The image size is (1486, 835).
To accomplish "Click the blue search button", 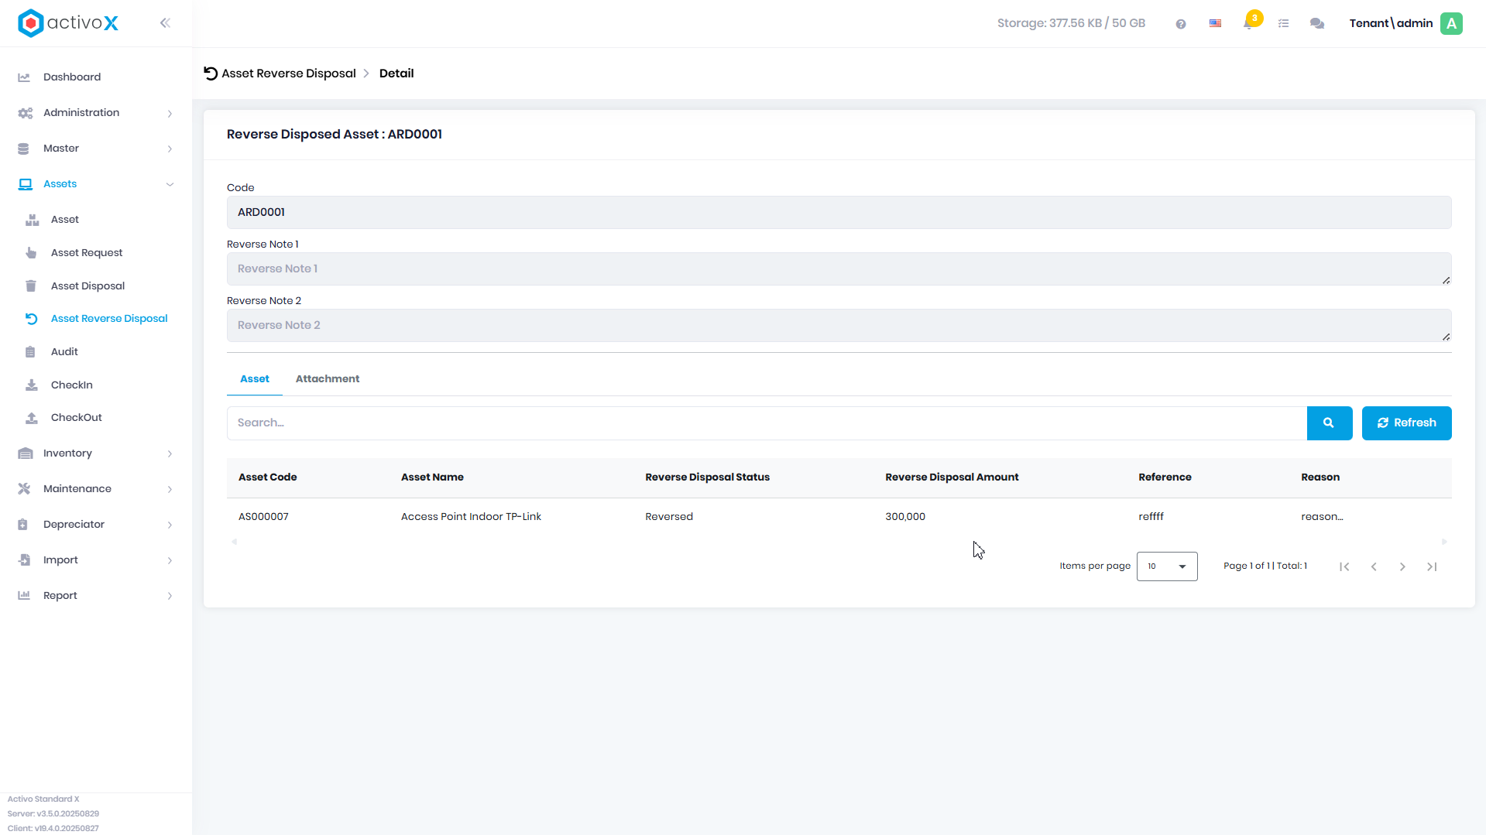I will (x=1329, y=423).
